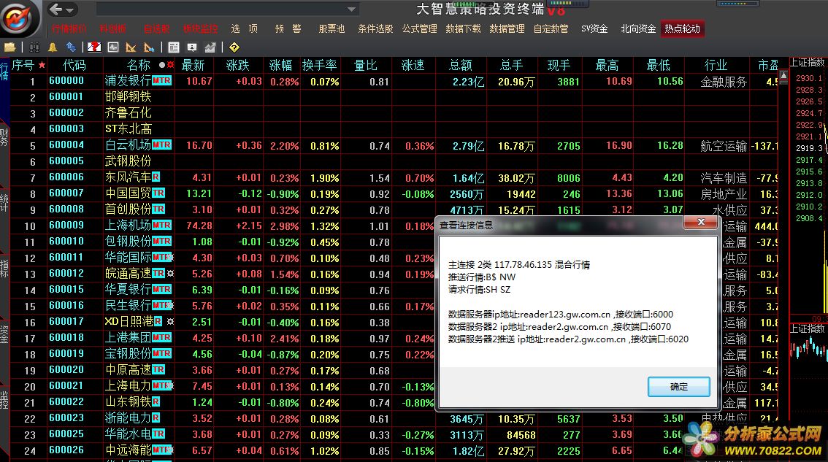Open the 股票池 menu

(331, 28)
